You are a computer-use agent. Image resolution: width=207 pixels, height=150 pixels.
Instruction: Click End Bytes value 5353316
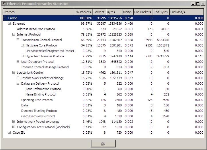[x=163, y=40]
